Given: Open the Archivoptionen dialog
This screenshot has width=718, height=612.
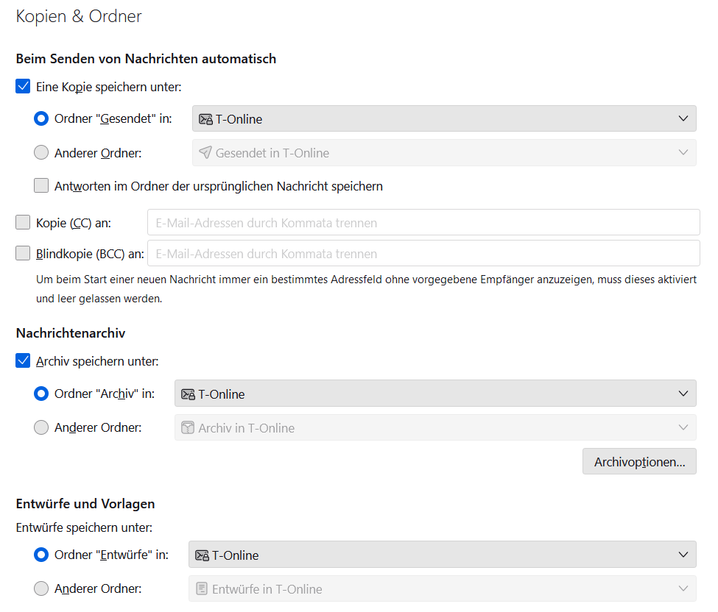Looking at the screenshot, I should 639,462.
